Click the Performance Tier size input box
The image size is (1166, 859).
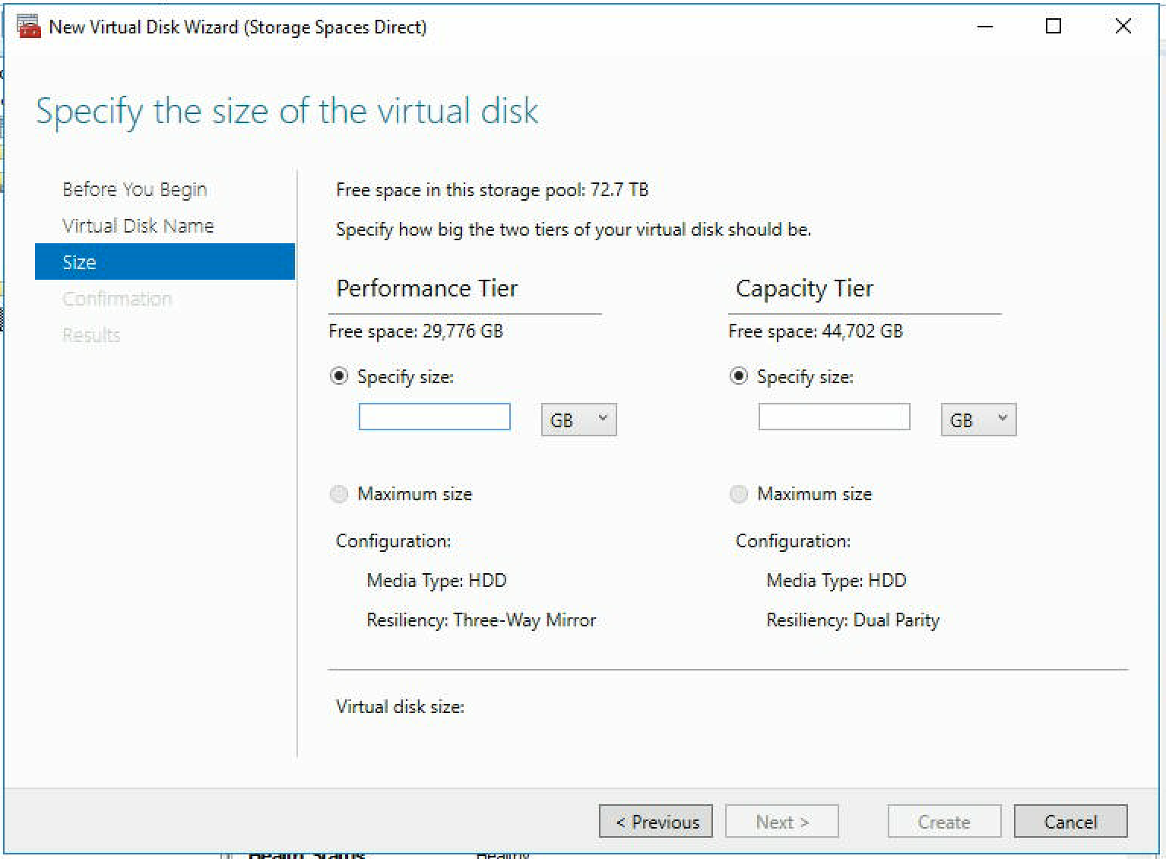point(434,417)
